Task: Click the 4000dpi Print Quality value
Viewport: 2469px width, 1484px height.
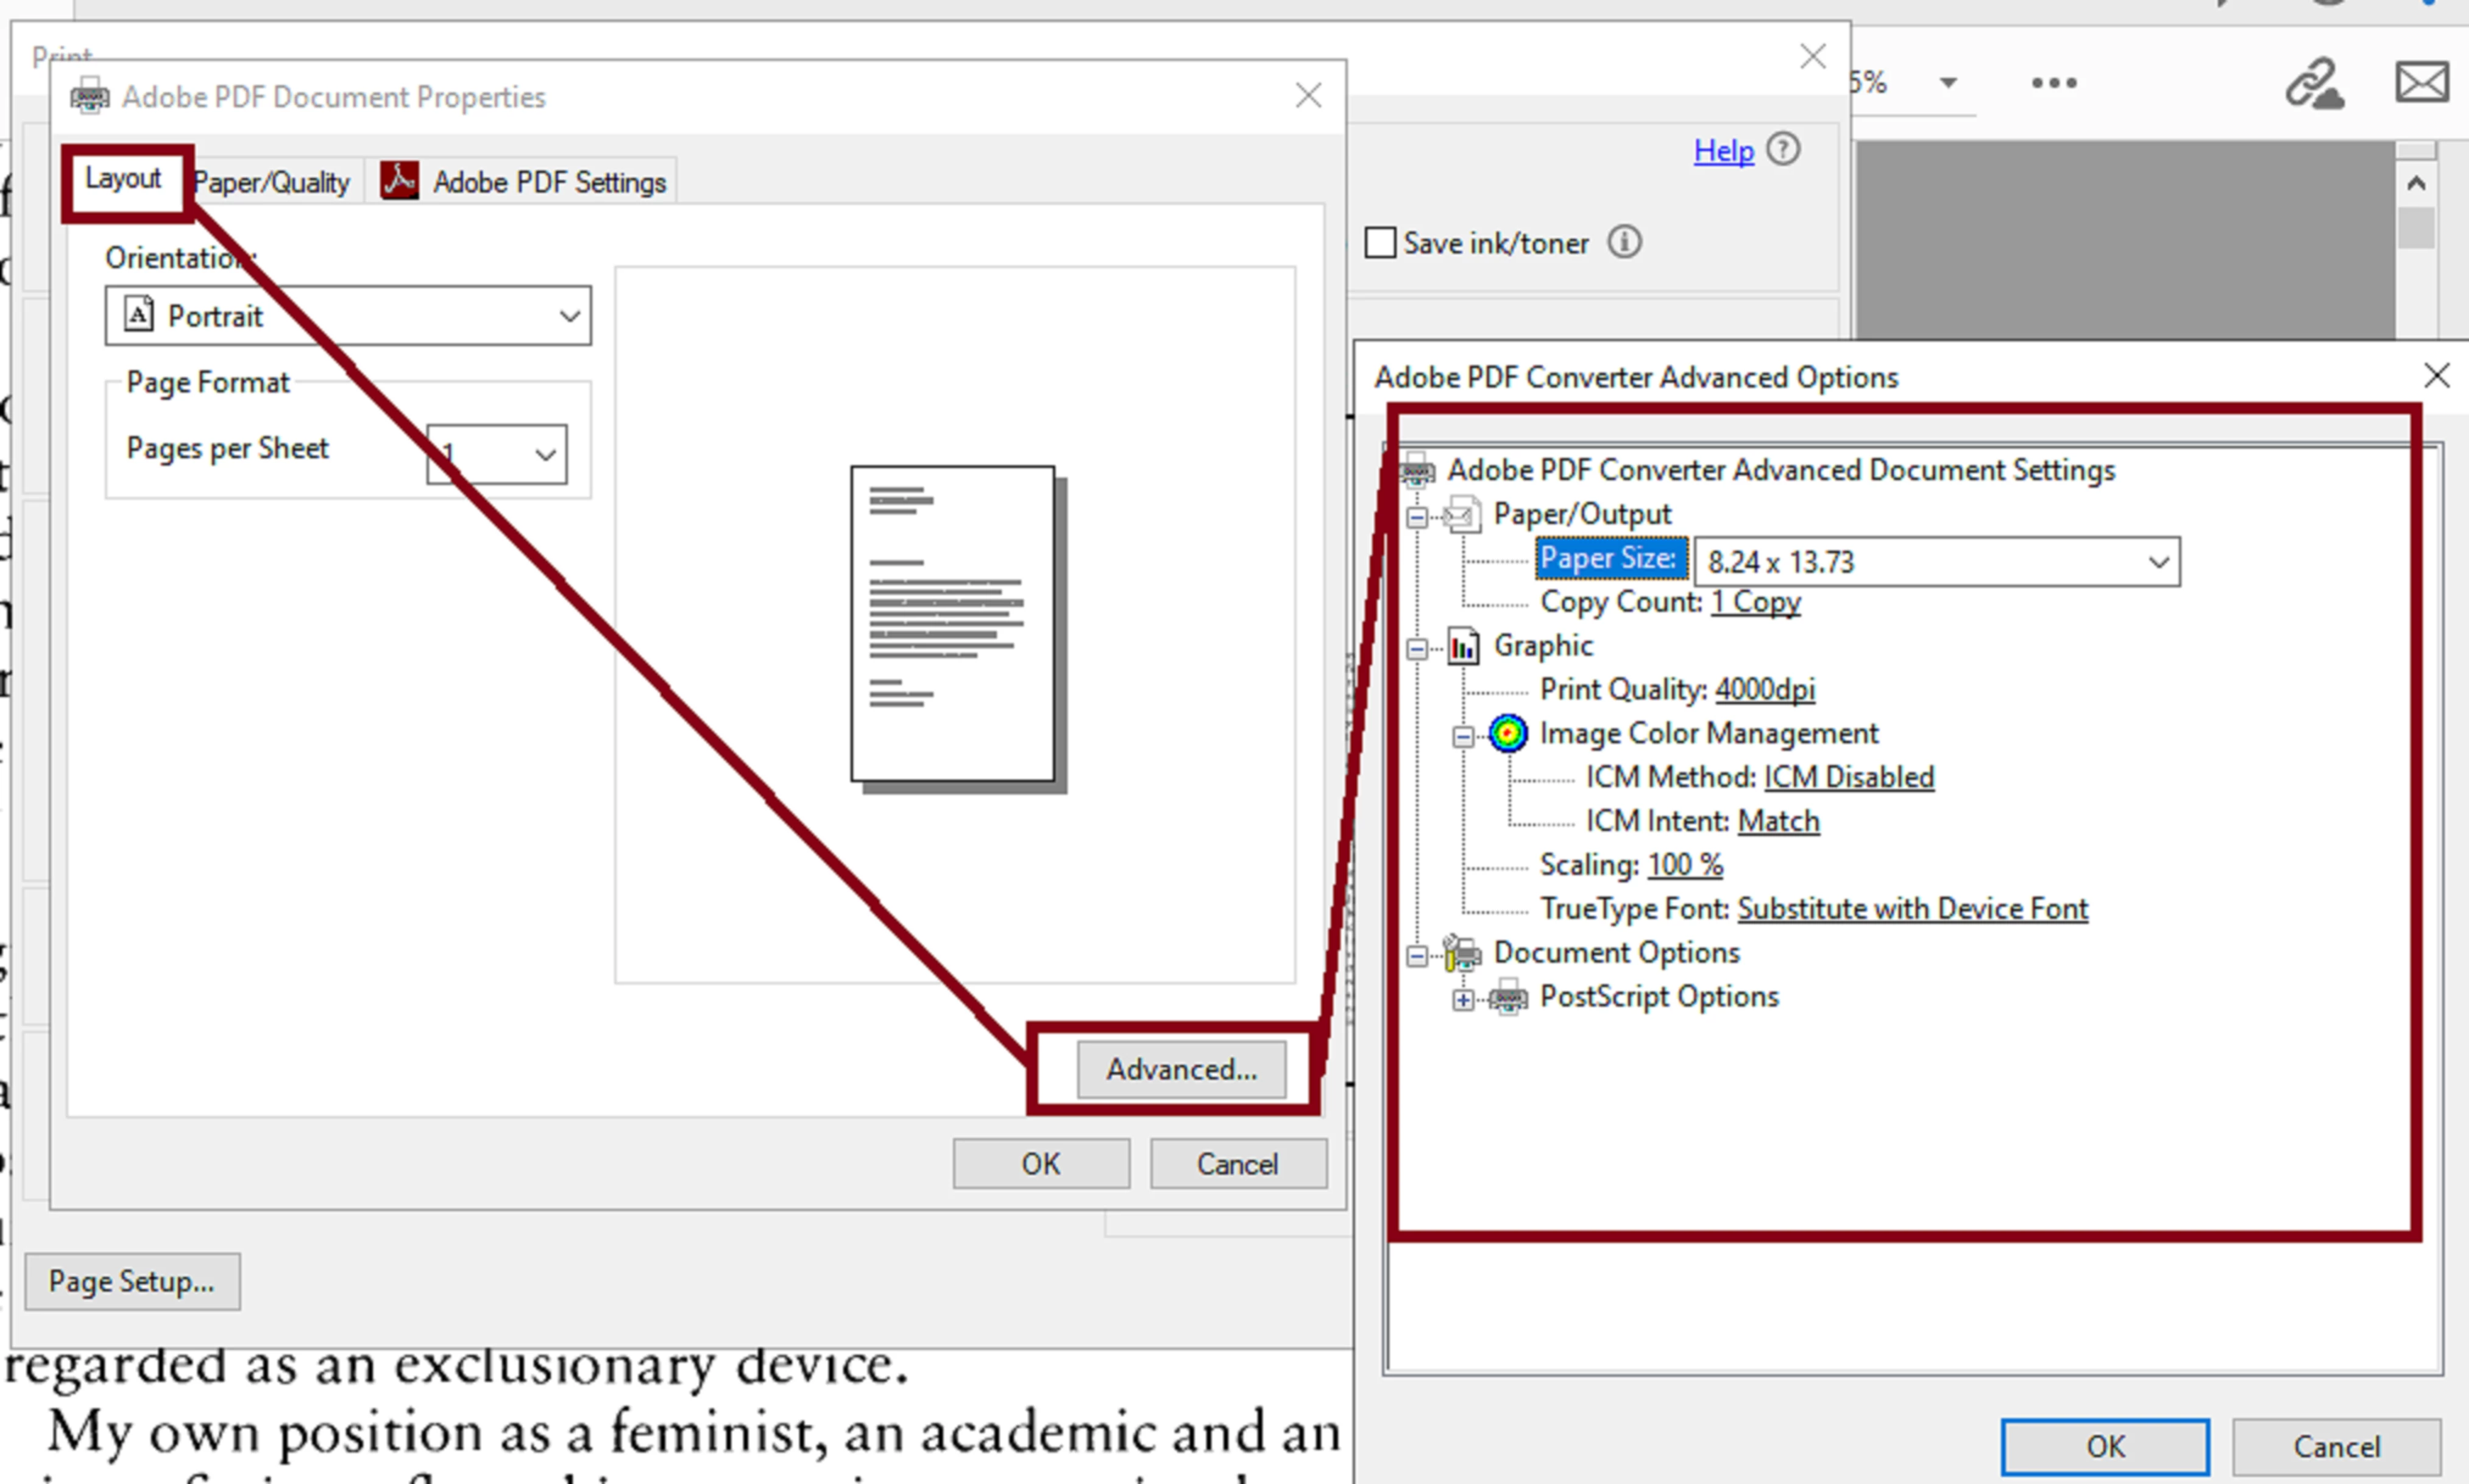Action: coord(1764,689)
